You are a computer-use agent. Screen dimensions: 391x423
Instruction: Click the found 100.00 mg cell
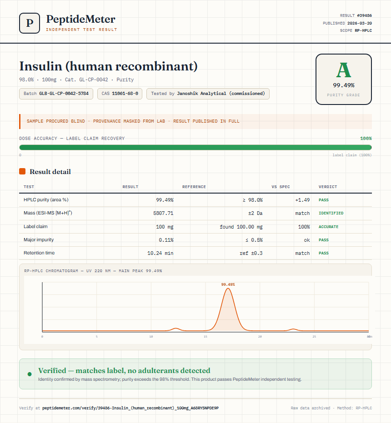(241, 227)
